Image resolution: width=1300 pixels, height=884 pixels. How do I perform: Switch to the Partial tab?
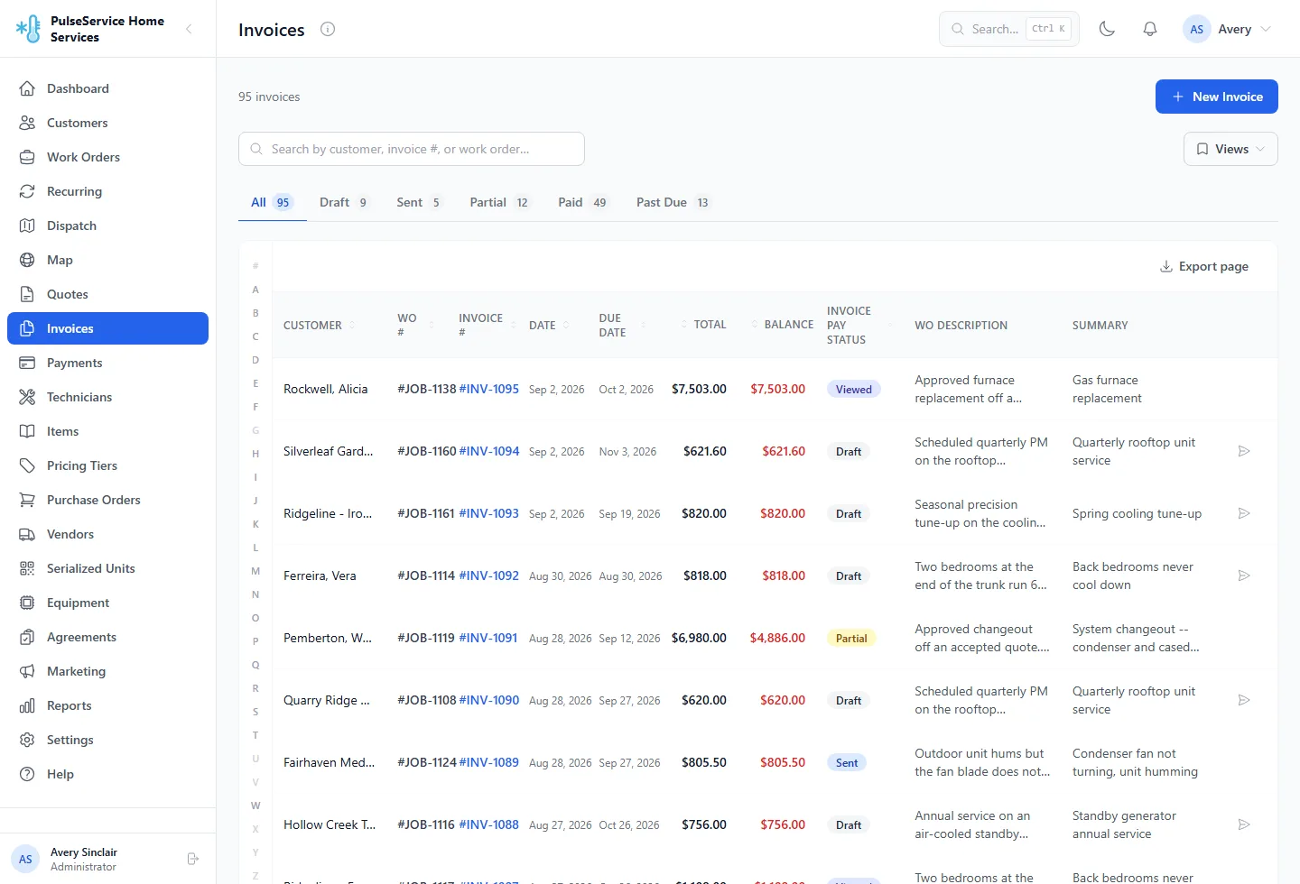coord(499,202)
